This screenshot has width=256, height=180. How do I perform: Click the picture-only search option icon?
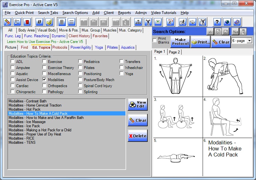226,32
